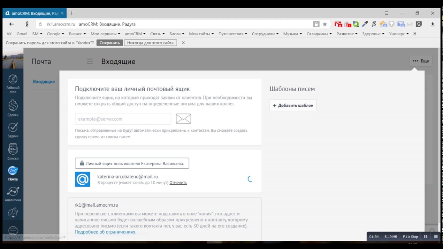Click Никогда для этого сайта button
Image resolution: width=443 pixels, height=249 pixels.
(x=151, y=43)
